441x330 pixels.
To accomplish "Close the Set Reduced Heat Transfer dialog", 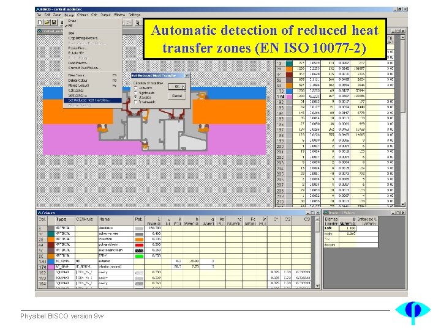I will click(186, 76).
